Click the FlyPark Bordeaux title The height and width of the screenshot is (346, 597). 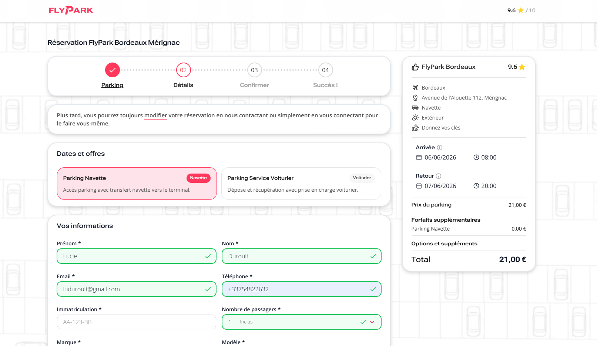tap(449, 67)
